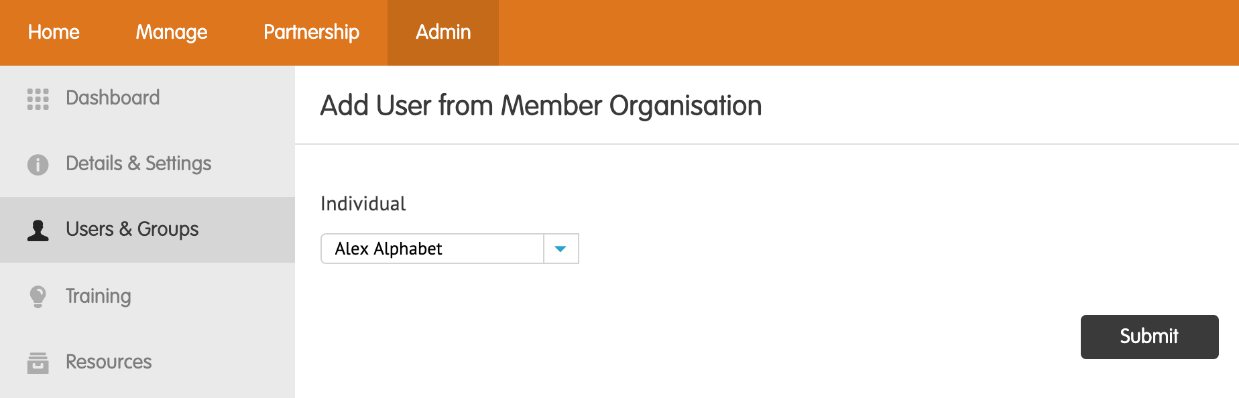Click the Details & Settings info icon
Viewport: 1239px width, 398px height.
click(x=38, y=164)
